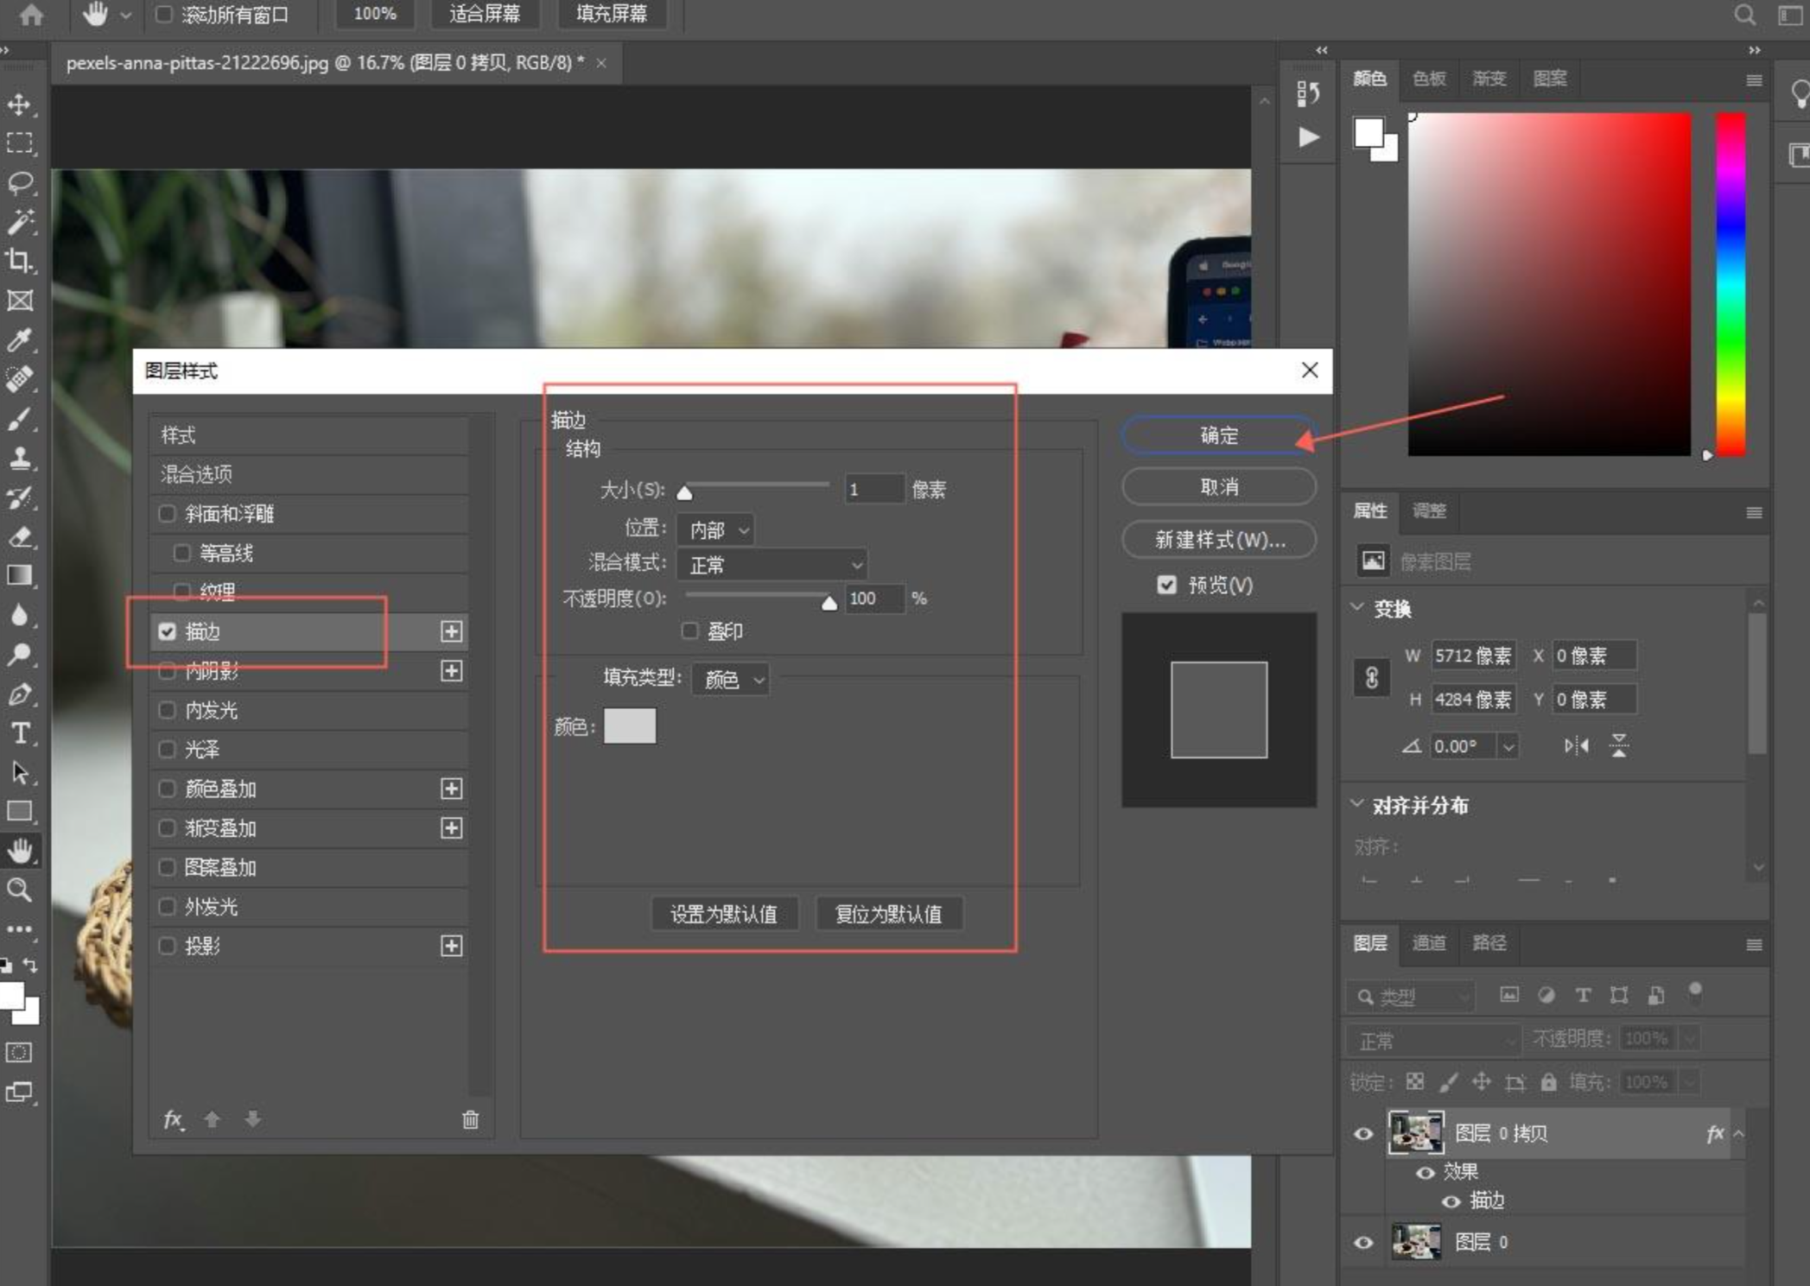
Task: Enable the 斜面和浮雕 checkbox
Action: pos(168,514)
